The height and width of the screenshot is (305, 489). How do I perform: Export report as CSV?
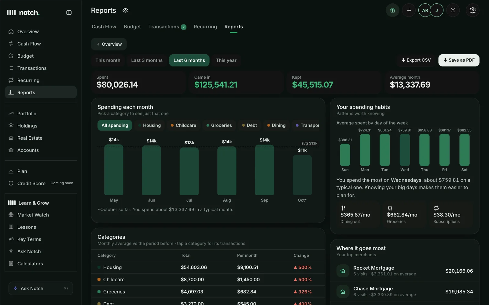pyautogui.click(x=416, y=60)
